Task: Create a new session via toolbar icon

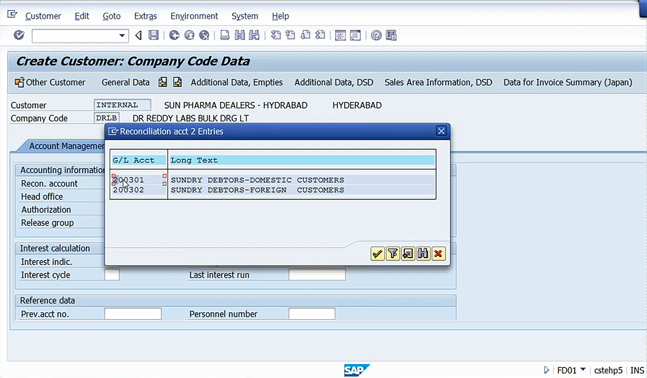Action: (x=340, y=36)
